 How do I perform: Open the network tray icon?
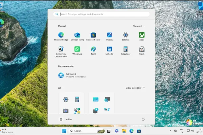click(188, 131)
